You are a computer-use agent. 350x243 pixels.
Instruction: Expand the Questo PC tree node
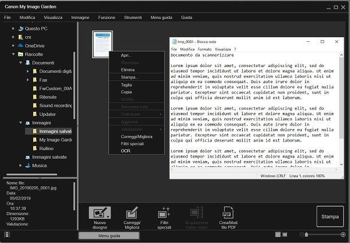(x=13, y=29)
